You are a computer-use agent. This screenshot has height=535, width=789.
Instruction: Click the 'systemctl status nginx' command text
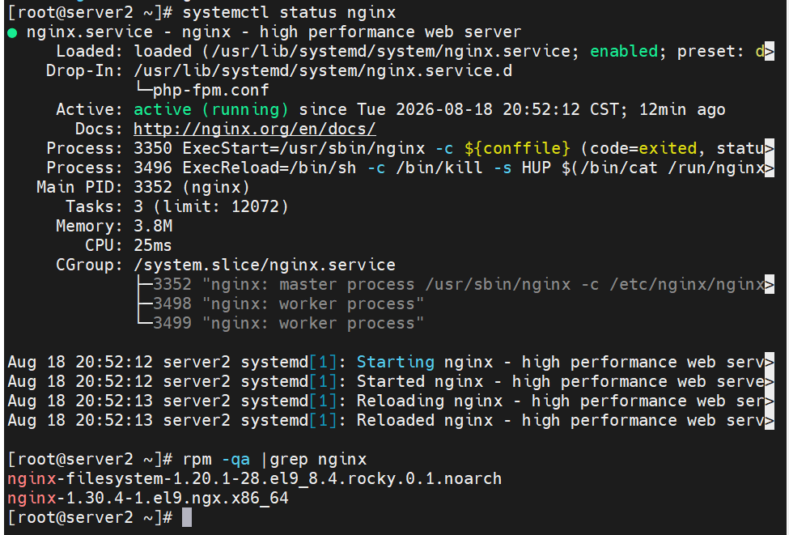pos(289,13)
